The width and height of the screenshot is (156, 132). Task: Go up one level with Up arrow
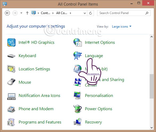pyautogui.click(x=27, y=13)
